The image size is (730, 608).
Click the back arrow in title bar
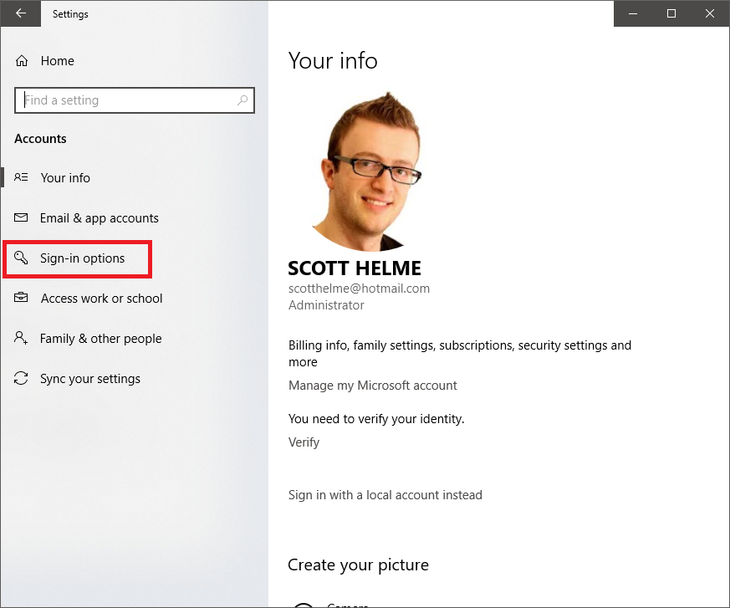[21, 14]
